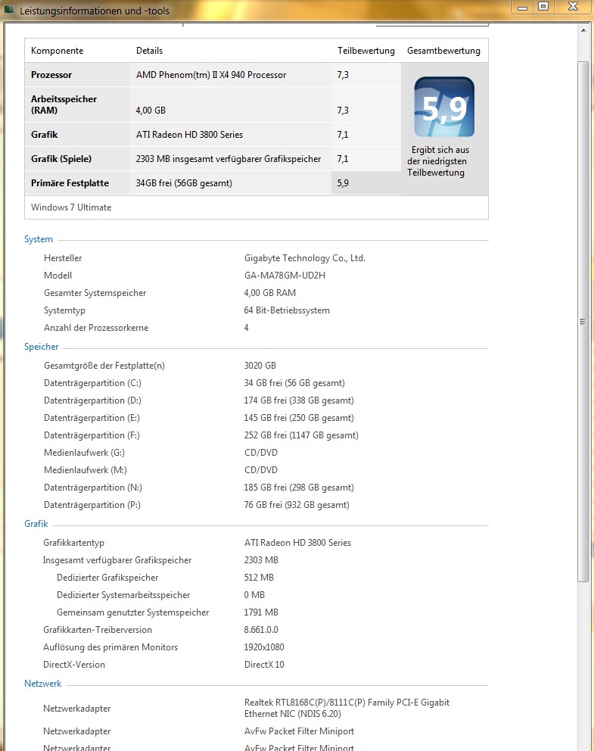Close the Leistungsinformationen window
Viewport: 594px width, 751px height.
coord(573,7)
